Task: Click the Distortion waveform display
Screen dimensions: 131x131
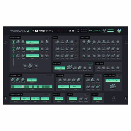Action: (x=113, y=80)
